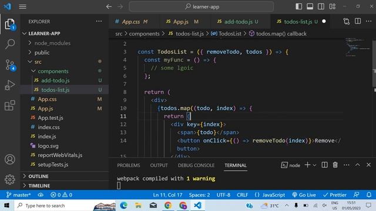
Task: Open changes compare icon in editor toolbar
Action: 346,22
